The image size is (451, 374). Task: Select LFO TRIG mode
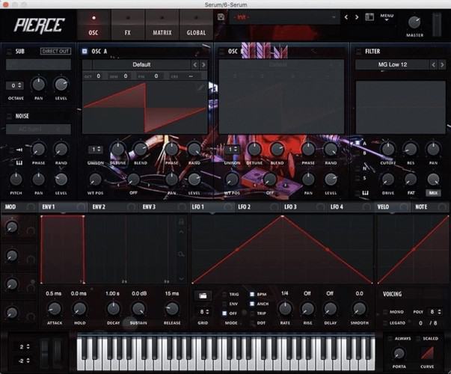[224, 294]
